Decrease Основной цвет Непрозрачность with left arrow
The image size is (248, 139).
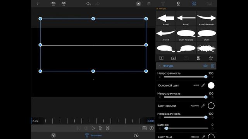160,97
